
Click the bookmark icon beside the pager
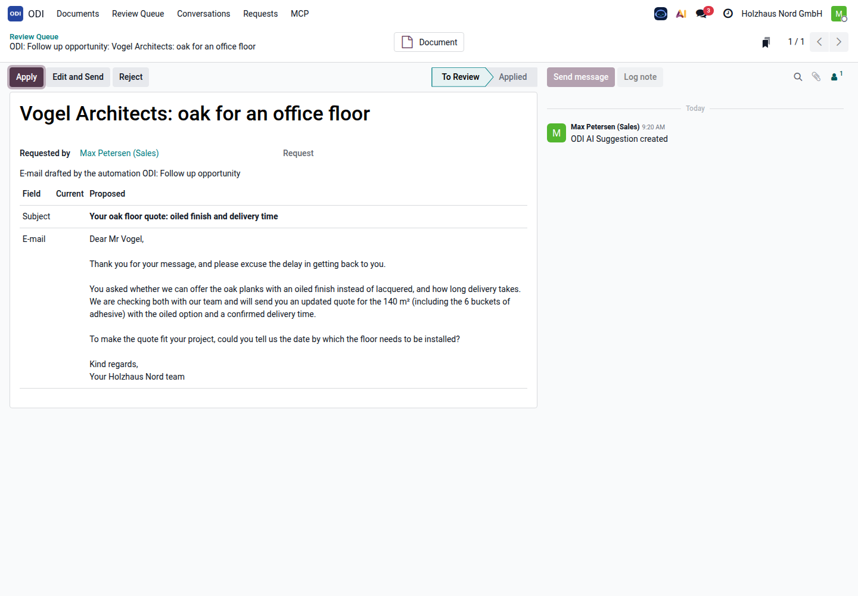point(766,42)
